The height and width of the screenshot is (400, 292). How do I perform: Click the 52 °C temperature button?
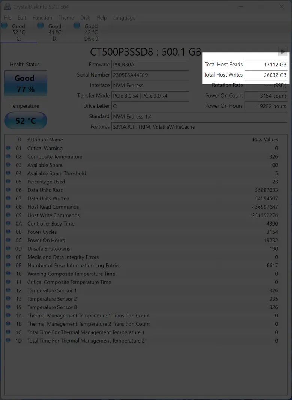pyautogui.click(x=26, y=120)
